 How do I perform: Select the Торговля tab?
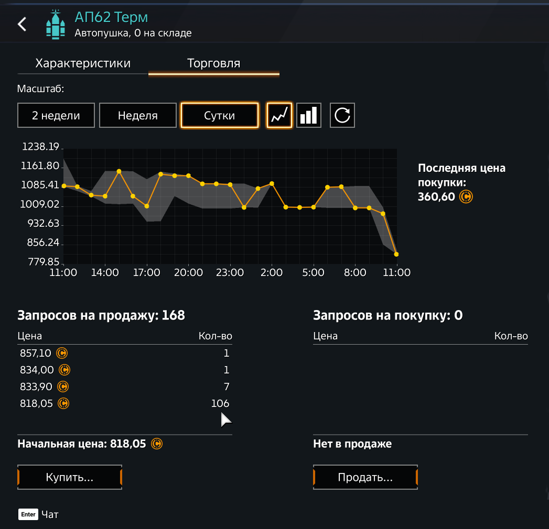[x=213, y=63]
